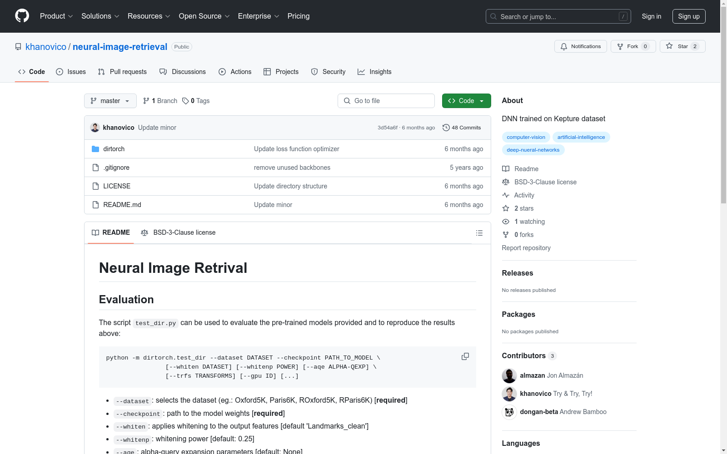Open the Insights tab
Screen dimensions: 727x454
coord(374,72)
